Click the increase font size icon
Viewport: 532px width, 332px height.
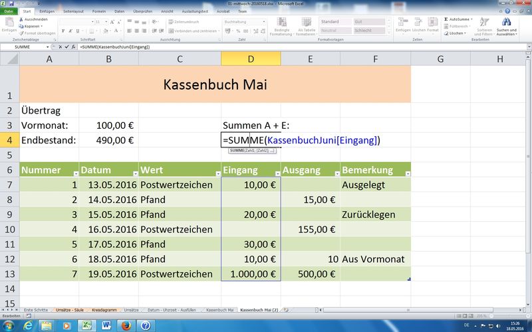(x=112, y=22)
